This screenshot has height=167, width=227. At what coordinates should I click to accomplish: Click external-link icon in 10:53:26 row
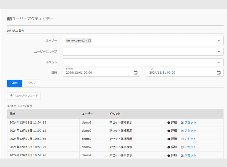[182, 156]
